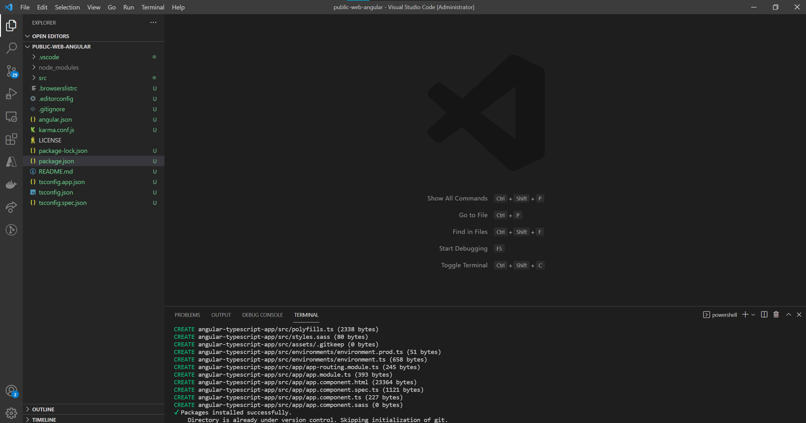Switch to the DEBUG CONSOLE tab
The width and height of the screenshot is (806, 423).
[263, 315]
